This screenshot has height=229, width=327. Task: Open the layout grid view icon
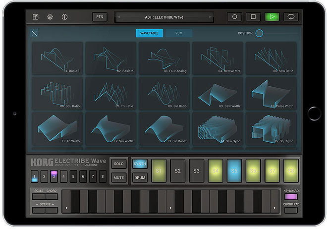point(36,17)
